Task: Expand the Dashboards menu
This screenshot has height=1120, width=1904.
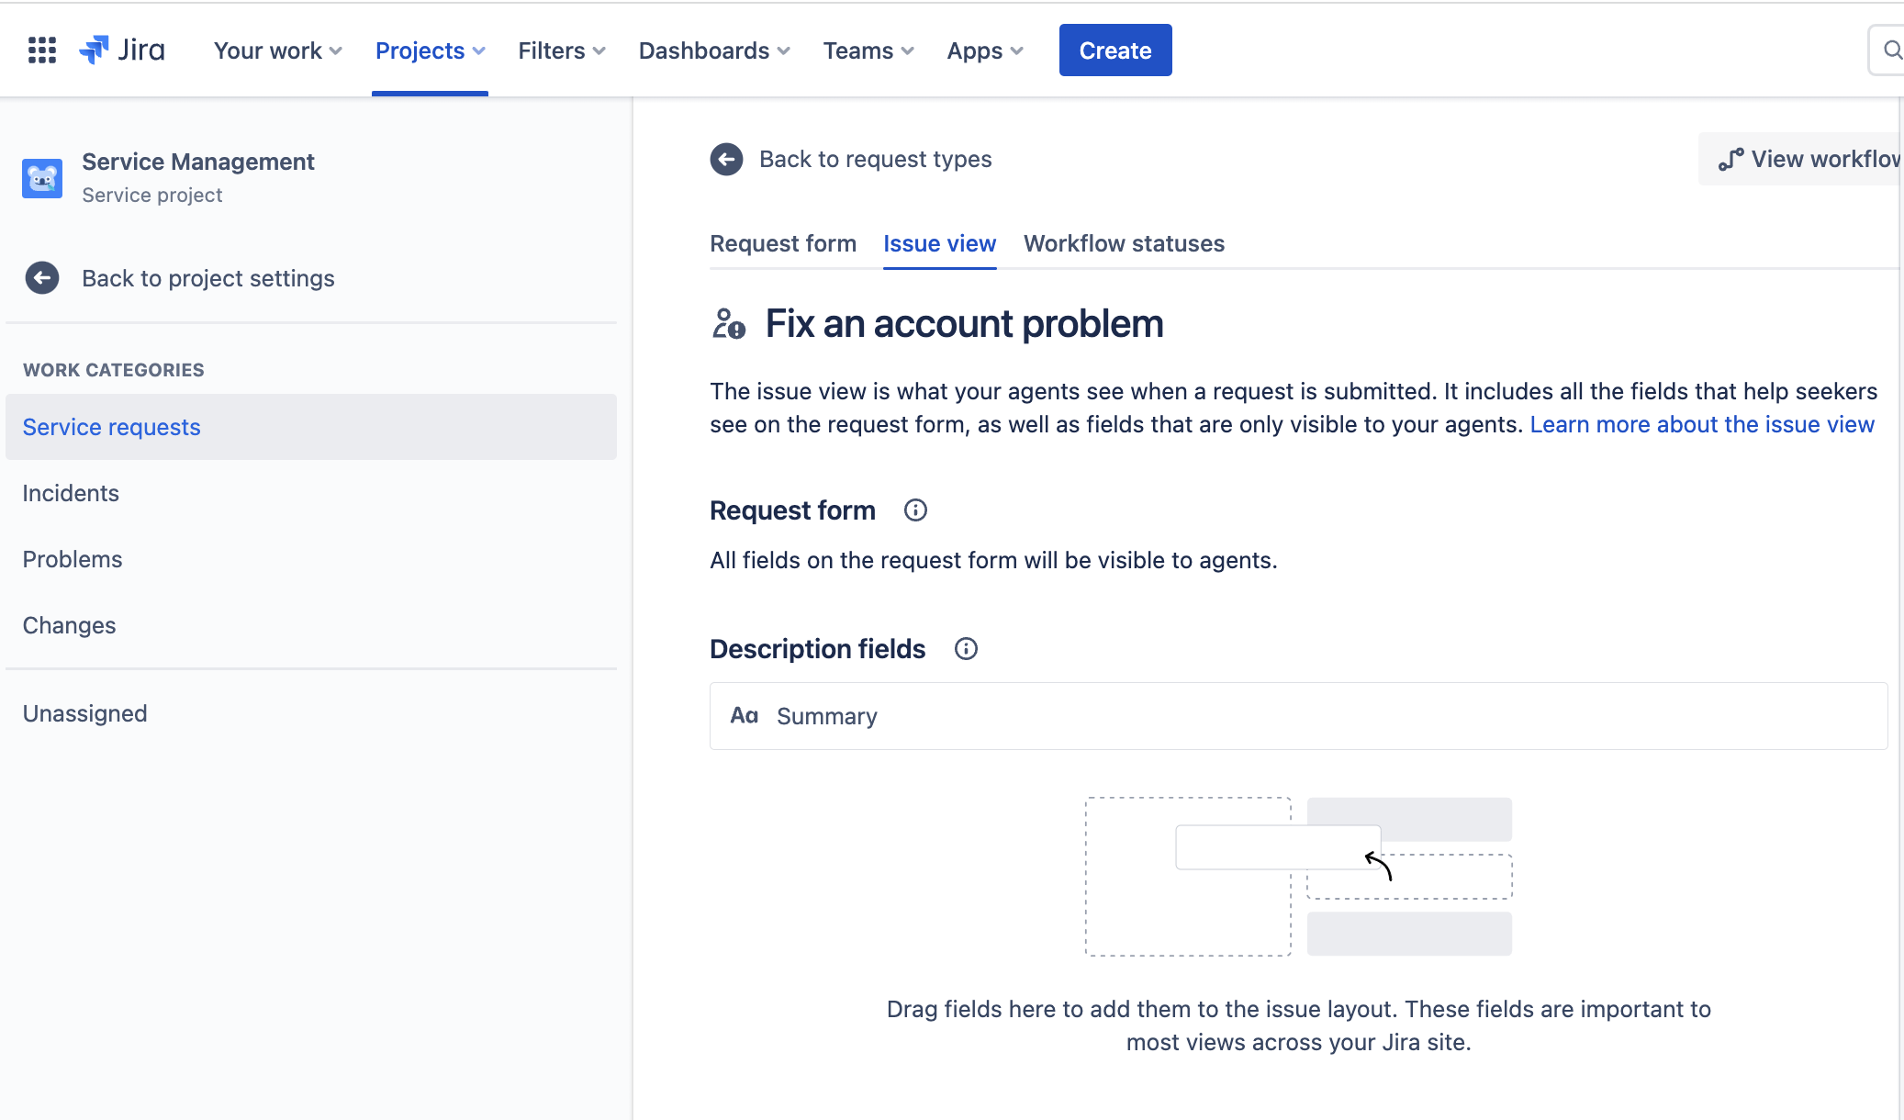Action: [x=714, y=50]
